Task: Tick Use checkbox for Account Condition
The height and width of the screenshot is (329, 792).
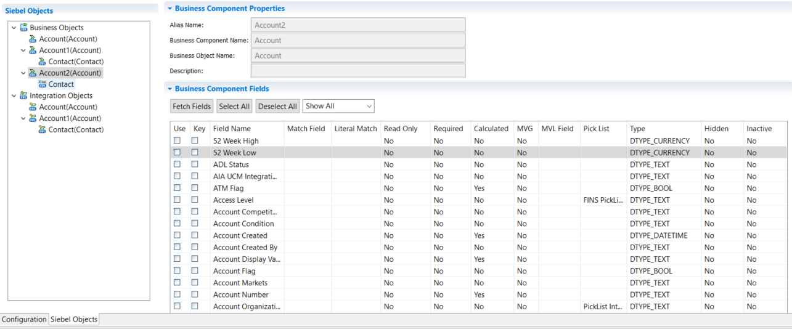Action: pyautogui.click(x=178, y=224)
